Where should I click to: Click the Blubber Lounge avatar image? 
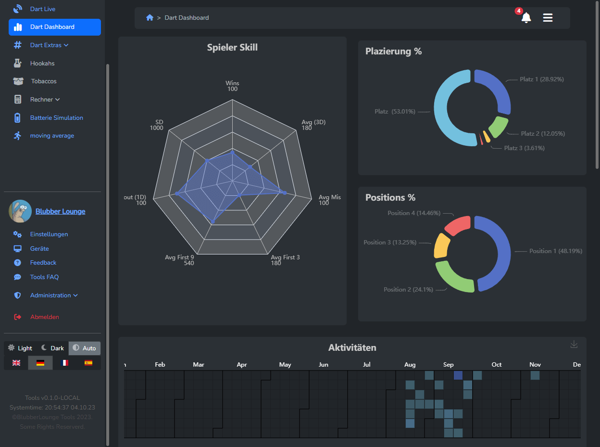20,211
